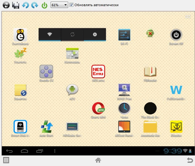Rotate screen left with the blue arrow

point(25,5)
